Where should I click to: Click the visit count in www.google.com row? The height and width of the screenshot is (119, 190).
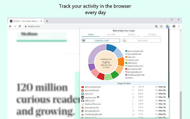pyautogui.click(x=133, y=111)
